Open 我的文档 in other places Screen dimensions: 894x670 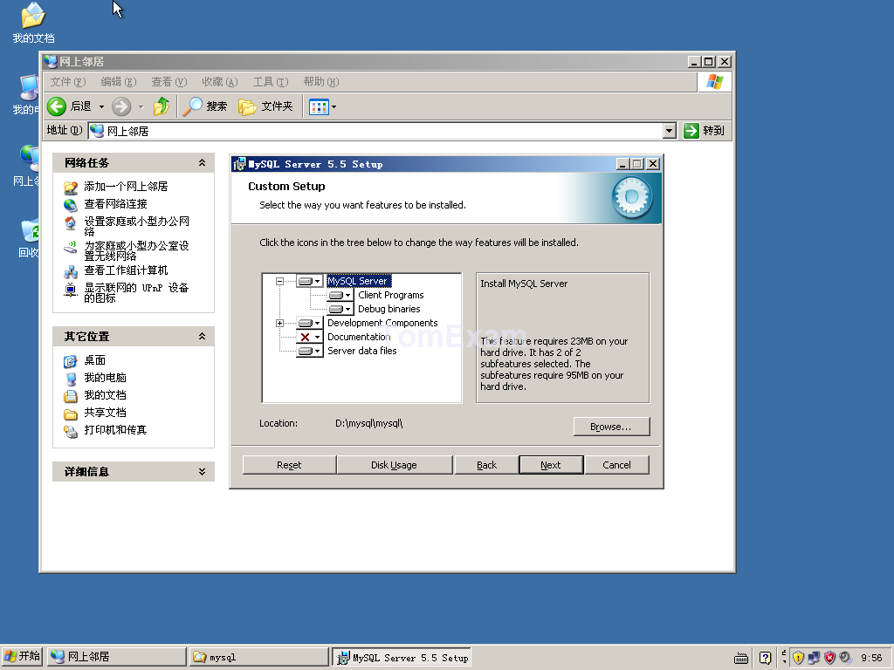105,395
